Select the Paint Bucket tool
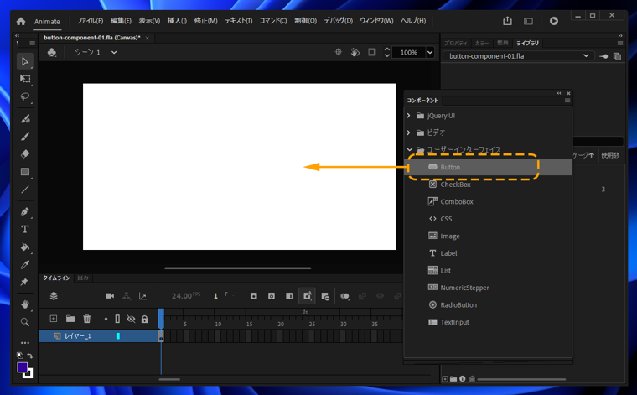The image size is (637, 395). (25, 247)
